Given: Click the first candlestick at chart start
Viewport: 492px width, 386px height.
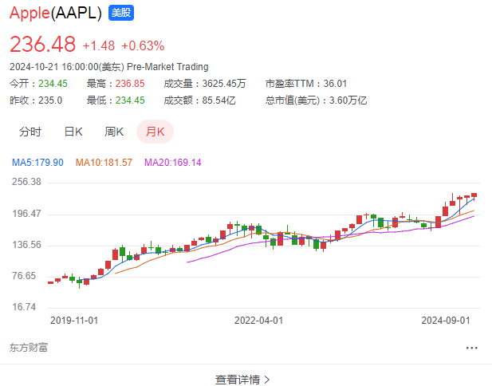Looking at the screenshot, I should [50, 283].
